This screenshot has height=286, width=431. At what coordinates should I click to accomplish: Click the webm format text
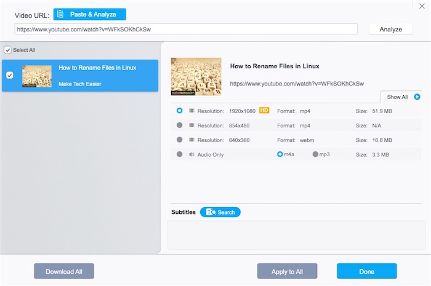[x=307, y=140]
